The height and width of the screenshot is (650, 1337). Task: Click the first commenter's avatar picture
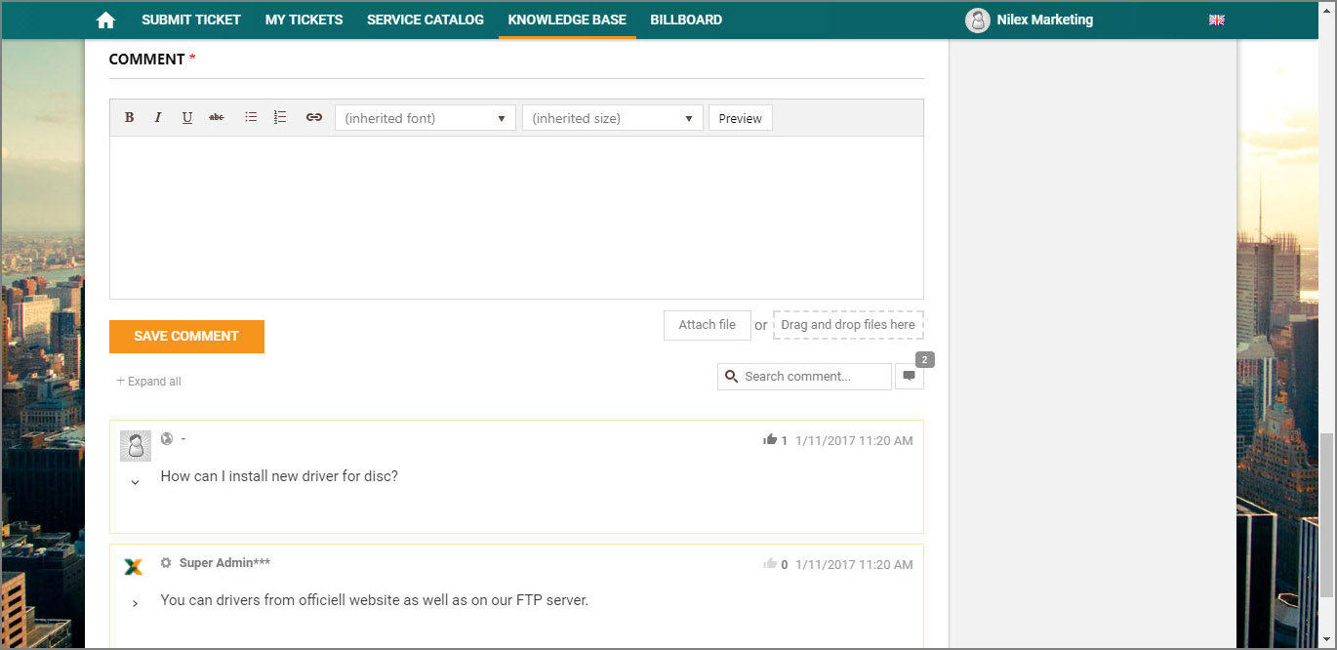point(136,446)
